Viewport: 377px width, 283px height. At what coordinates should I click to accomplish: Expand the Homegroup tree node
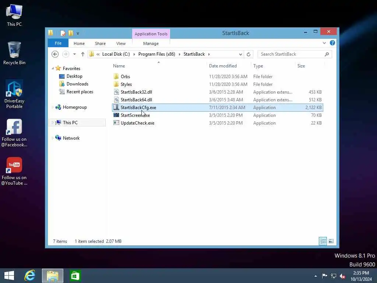pyautogui.click(x=53, y=107)
